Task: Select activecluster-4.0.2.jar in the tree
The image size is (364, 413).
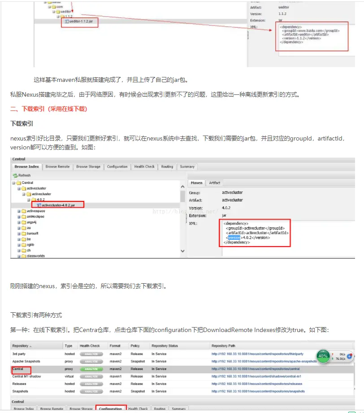Action: click(x=58, y=205)
